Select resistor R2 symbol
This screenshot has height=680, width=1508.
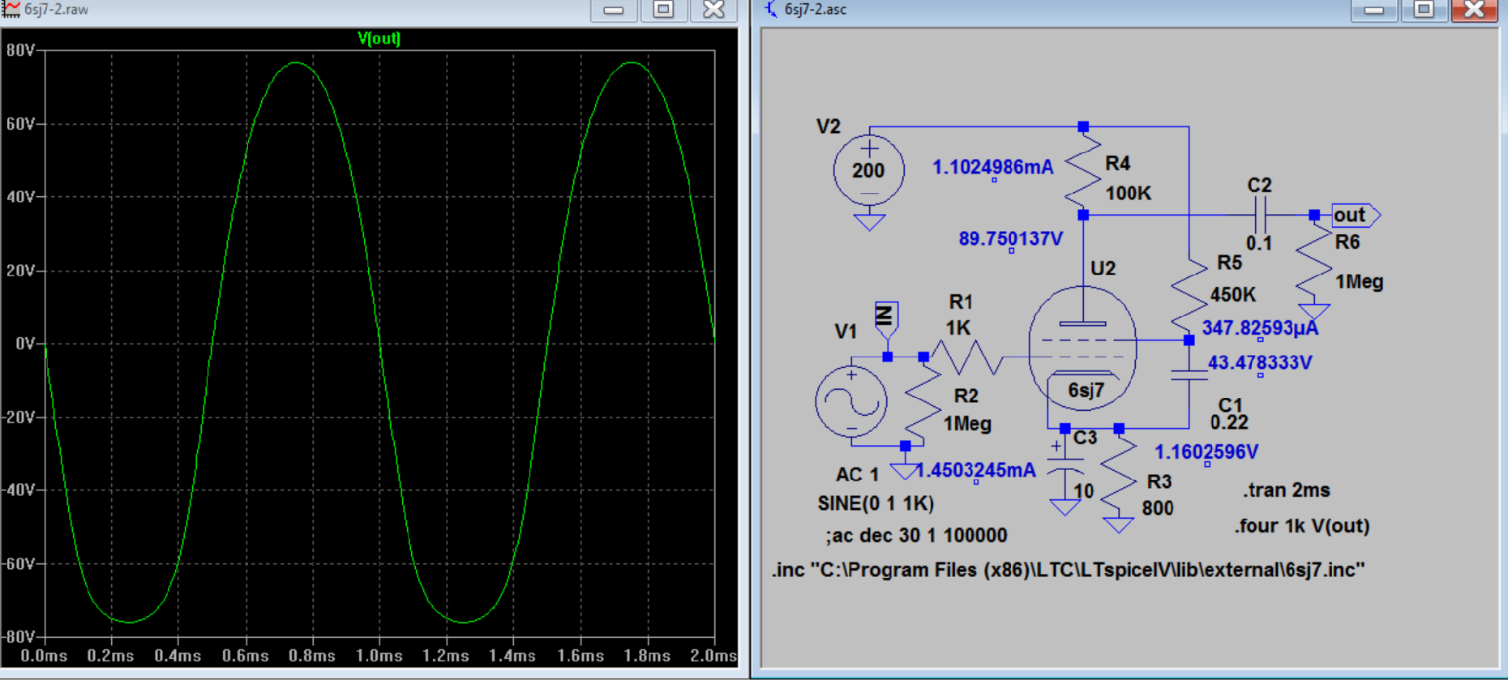click(x=923, y=400)
